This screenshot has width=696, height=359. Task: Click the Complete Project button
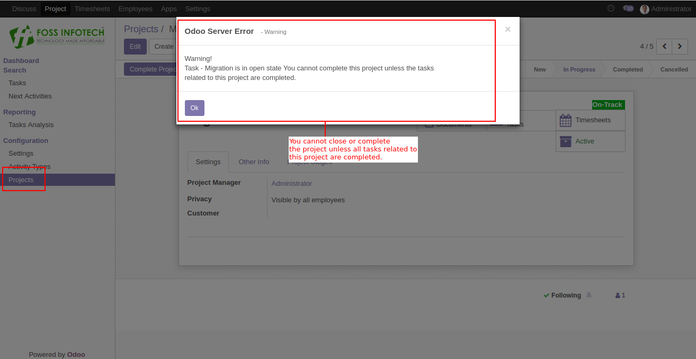(x=150, y=69)
